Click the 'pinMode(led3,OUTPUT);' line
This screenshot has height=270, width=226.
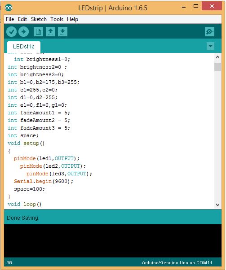point(59,174)
